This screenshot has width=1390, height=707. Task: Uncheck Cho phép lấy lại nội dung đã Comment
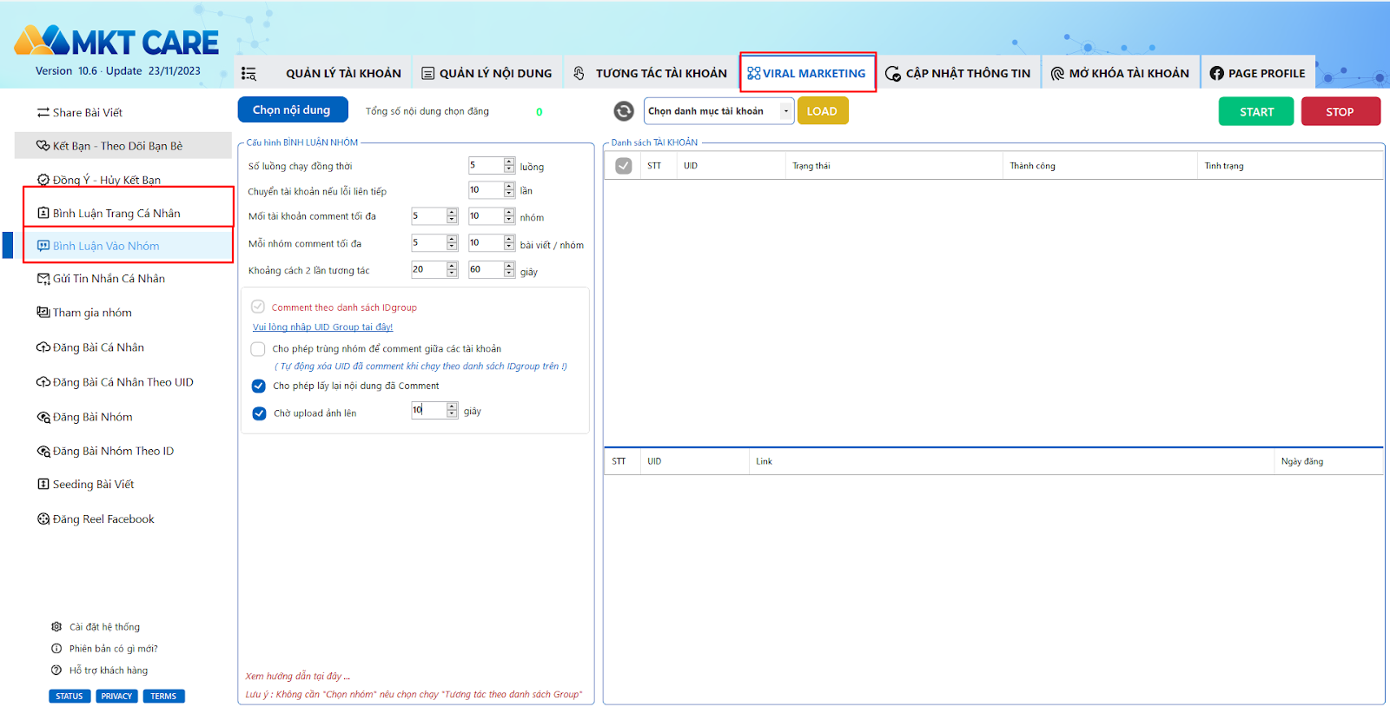259,386
